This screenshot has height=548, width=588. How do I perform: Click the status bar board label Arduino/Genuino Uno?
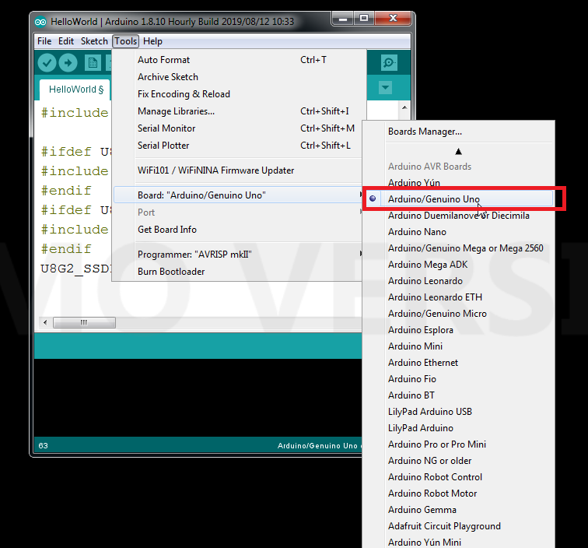(x=317, y=446)
